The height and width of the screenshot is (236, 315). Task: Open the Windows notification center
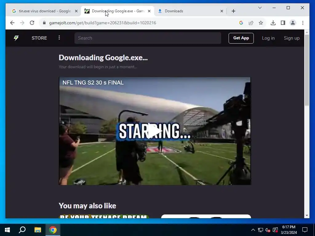pos(305,230)
